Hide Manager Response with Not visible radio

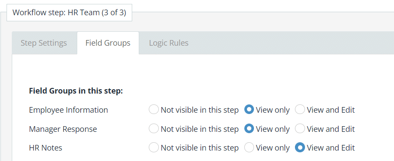tap(154, 129)
